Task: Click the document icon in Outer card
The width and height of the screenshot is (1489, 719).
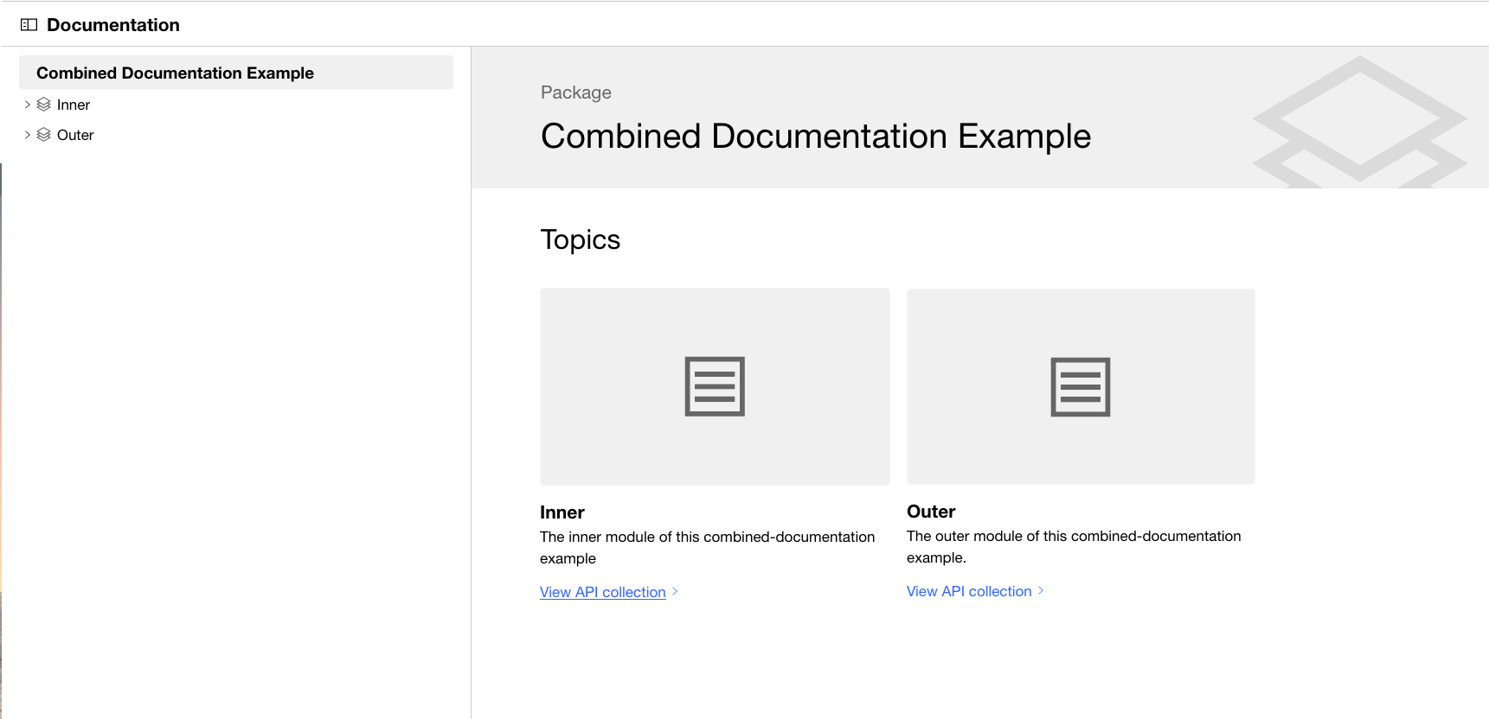Action: (1081, 386)
